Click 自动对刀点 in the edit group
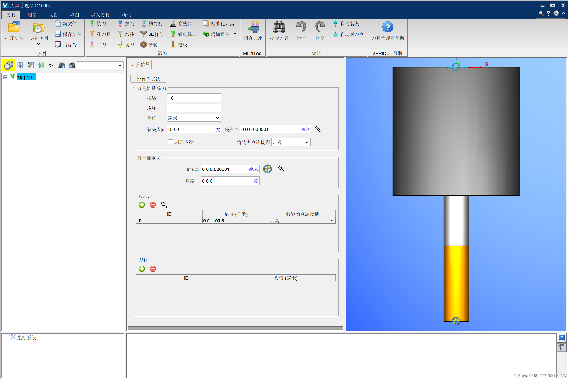This screenshot has height=379, width=568. (x=349, y=34)
